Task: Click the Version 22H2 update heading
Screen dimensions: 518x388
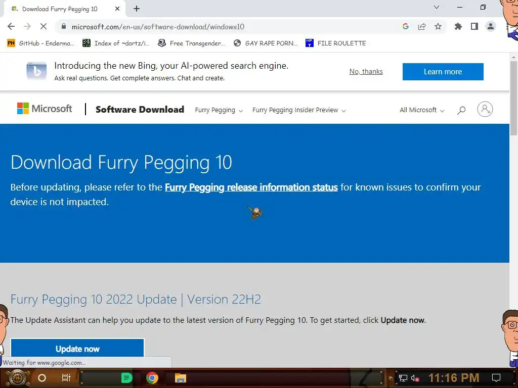Action: point(136,300)
